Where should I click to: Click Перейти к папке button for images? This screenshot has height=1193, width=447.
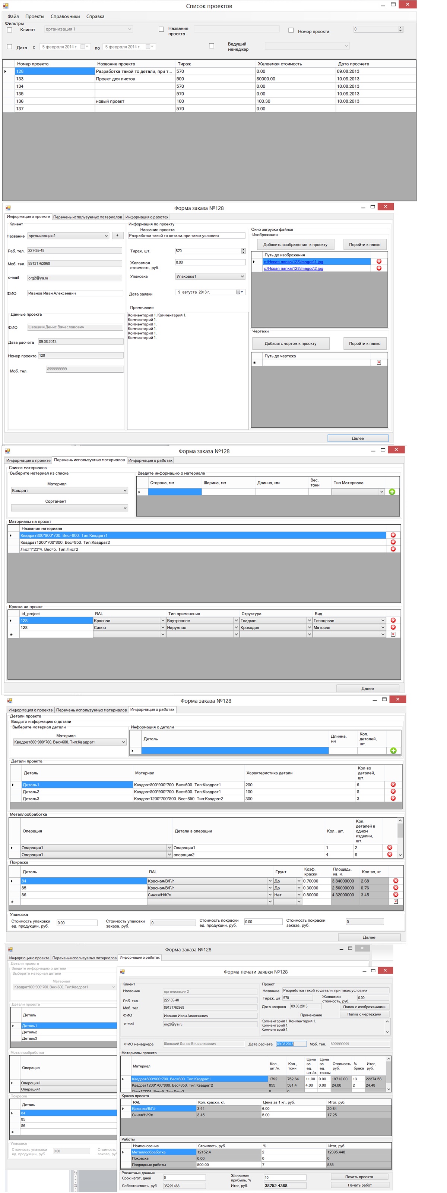click(365, 244)
